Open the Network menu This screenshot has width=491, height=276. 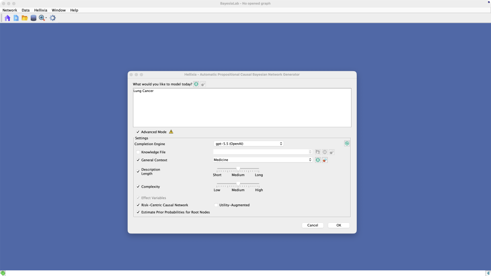click(x=10, y=10)
